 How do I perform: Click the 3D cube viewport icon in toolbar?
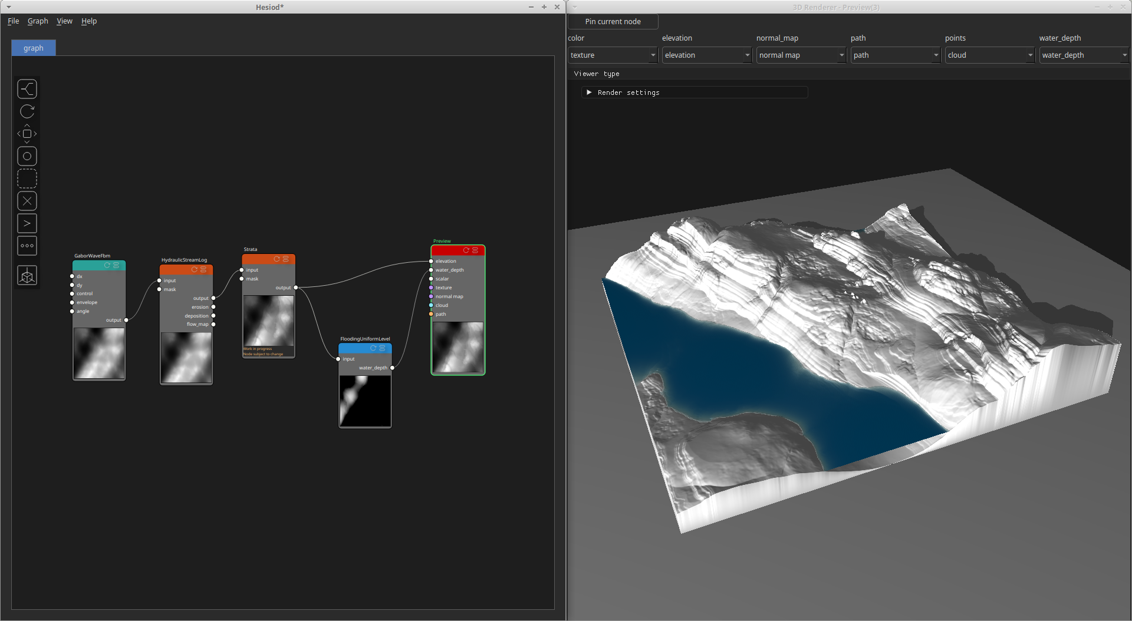pyautogui.click(x=27, y=275)
